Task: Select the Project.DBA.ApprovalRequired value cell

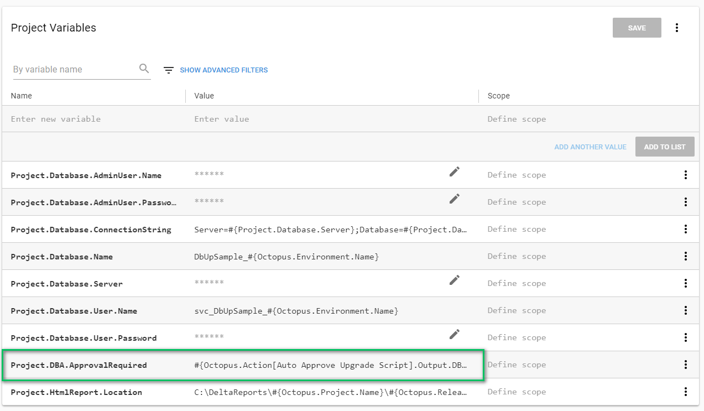Action: point(330,365)
